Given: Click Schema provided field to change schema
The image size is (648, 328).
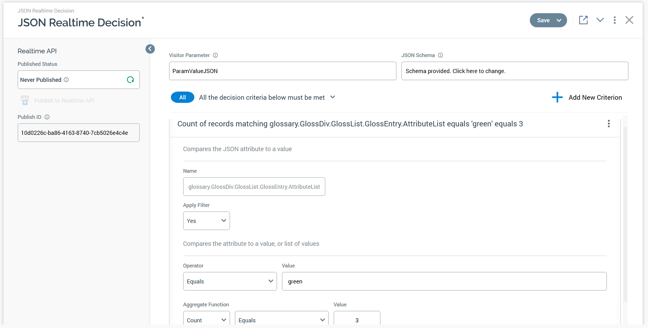Looking at the screenshot, I should pyautogui.click(x=514, y=71).
